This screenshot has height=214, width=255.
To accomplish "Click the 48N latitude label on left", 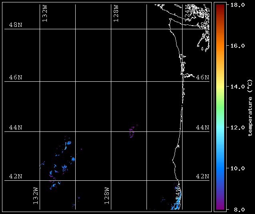I will click(16, 25).
